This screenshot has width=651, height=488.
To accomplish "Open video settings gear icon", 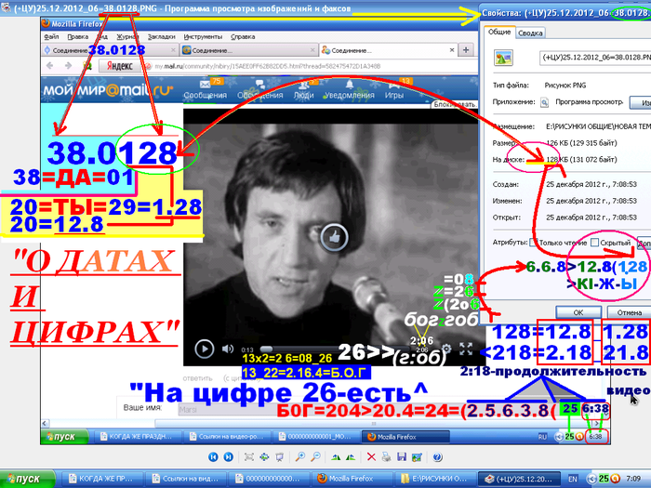I will (x=446, y=349).
